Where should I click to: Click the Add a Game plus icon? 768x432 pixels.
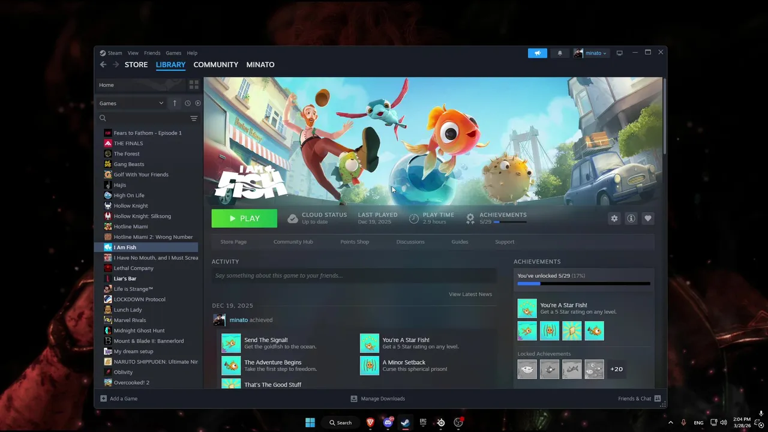point(103,398)
